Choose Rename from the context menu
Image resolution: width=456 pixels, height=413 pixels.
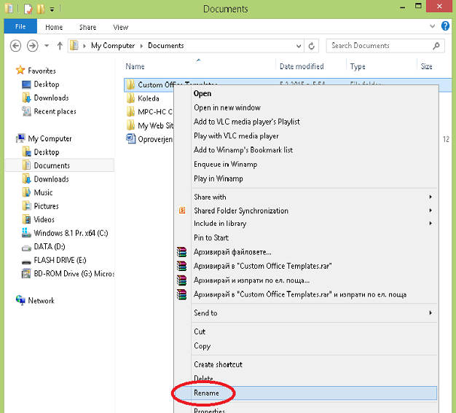pos(206,393)
